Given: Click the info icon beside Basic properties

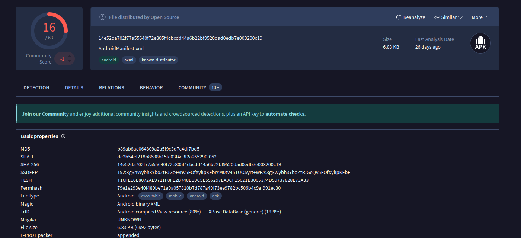Looking at the screenshot, I should 63,136.
